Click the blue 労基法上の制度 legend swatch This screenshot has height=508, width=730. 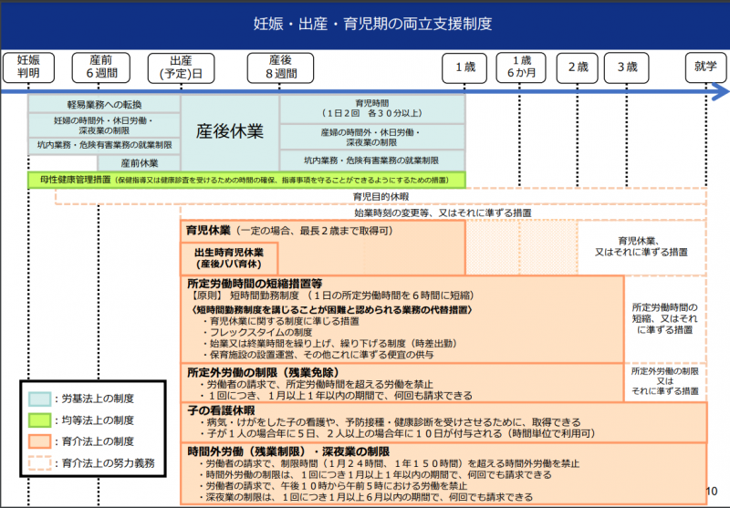(39, 399)
